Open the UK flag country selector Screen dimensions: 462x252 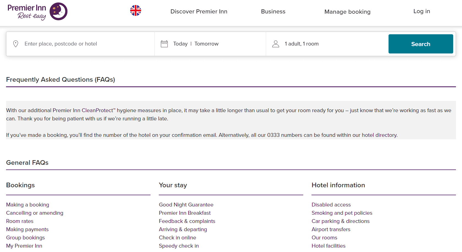point(136,11)
